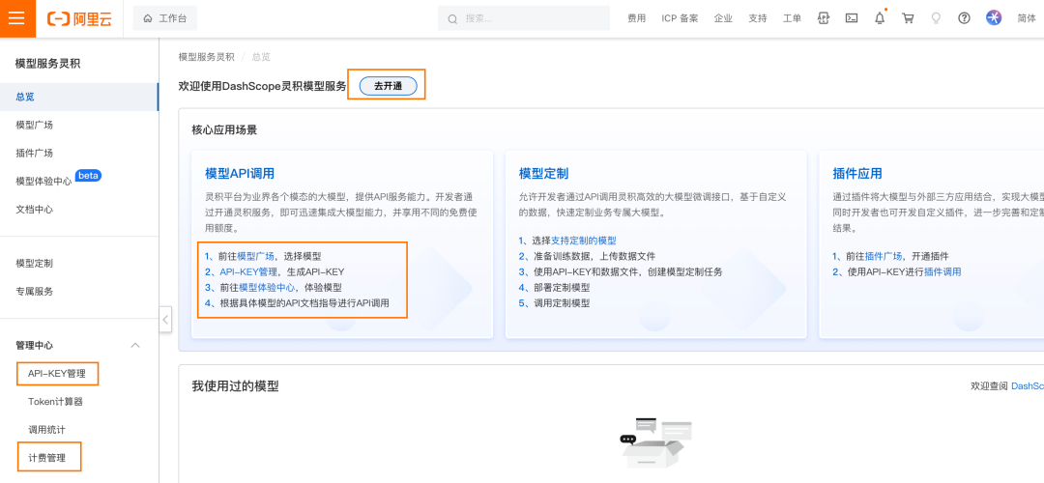Open the shopping cart
This screenshot has height=483, width=1044.
coord(908,18)
